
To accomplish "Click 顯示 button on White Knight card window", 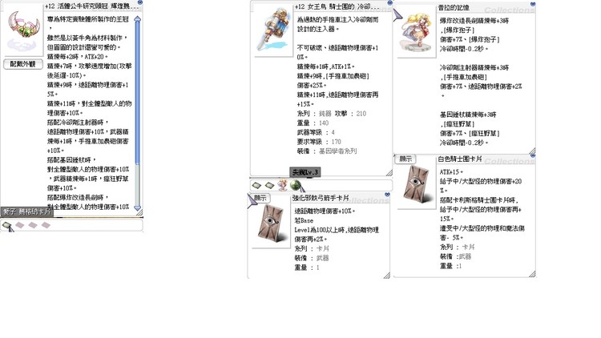I will pos(405,159).
